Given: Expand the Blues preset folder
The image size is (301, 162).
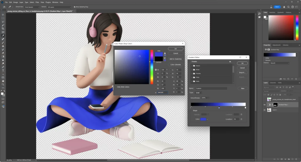Looking at the screenshot, I should pos(192,70).
